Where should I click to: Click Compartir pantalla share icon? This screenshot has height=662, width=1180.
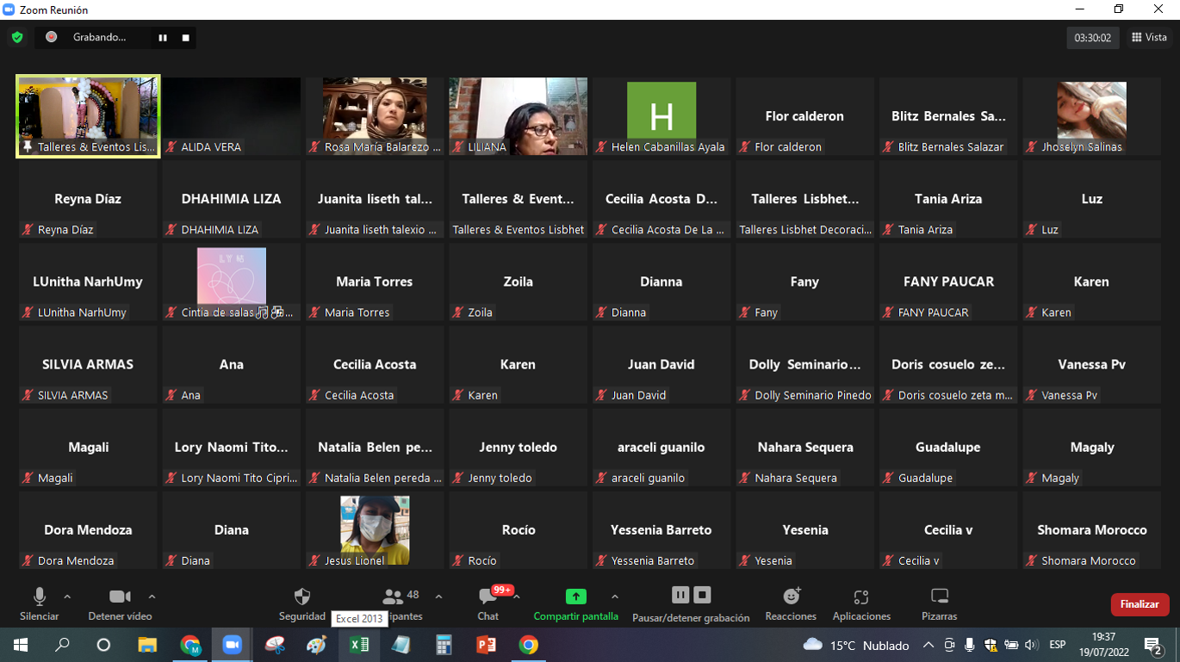click(575, 597)
